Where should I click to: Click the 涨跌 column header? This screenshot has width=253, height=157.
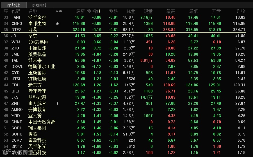tap(114, 11)
